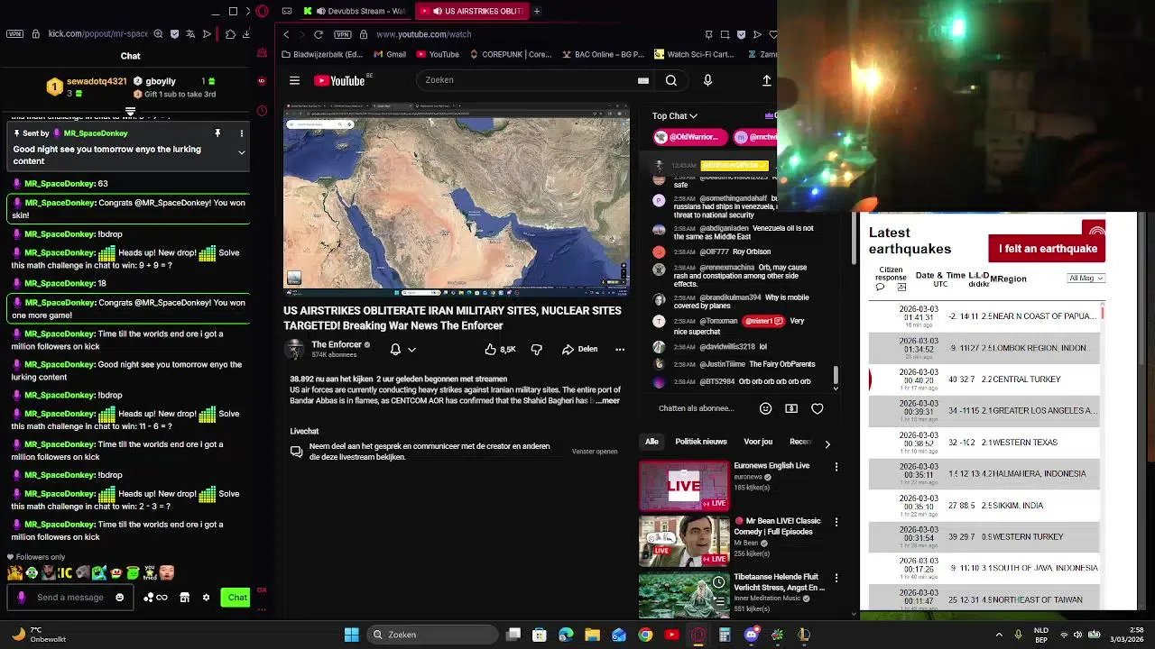Click the heart reaction in YouTube chat
The image size is (1155, 649).
(817, 408)
